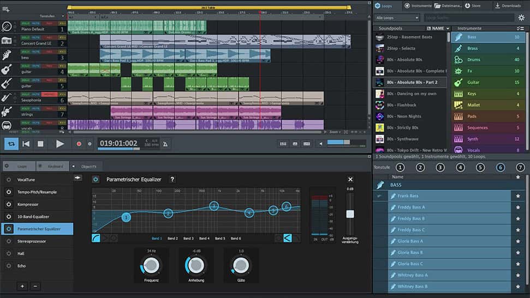Open browser settings gear icon
The height and width of the screenshot is (298, 530).
point(521,17)
